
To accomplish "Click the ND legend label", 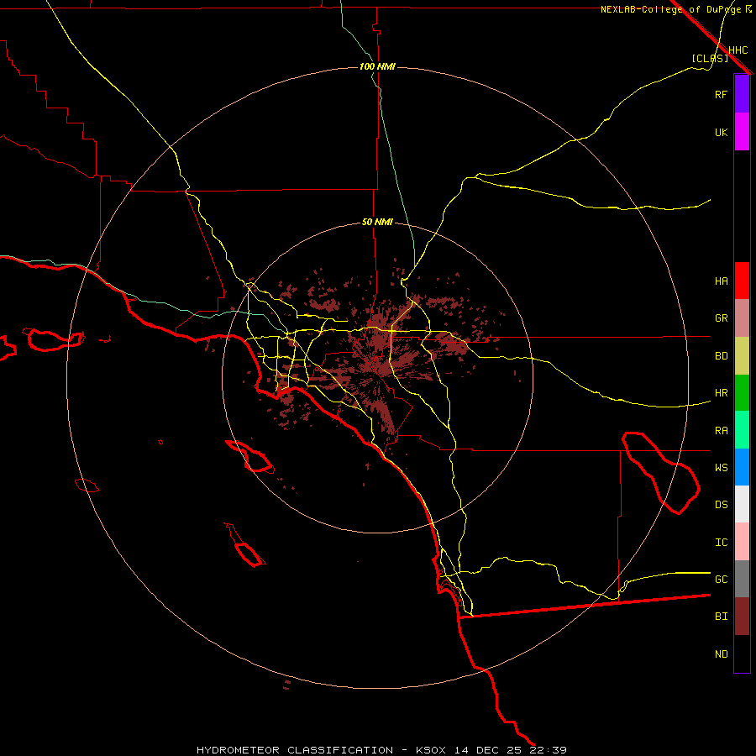I will click(722, 654).
